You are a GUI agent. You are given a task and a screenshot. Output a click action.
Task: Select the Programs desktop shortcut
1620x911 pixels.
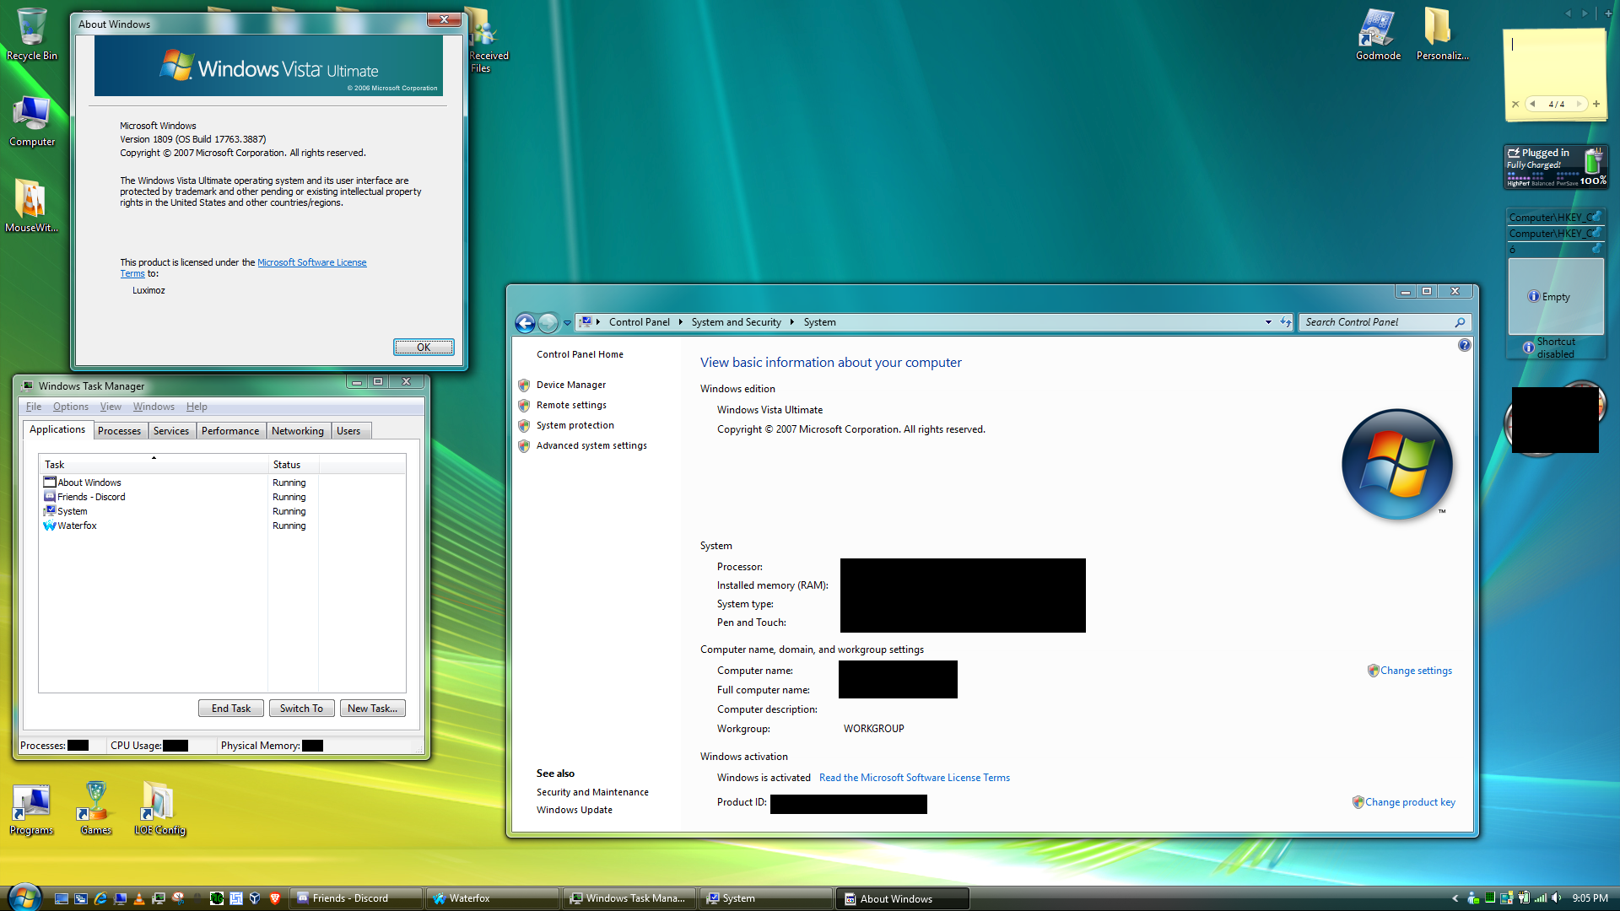(31, 809)
